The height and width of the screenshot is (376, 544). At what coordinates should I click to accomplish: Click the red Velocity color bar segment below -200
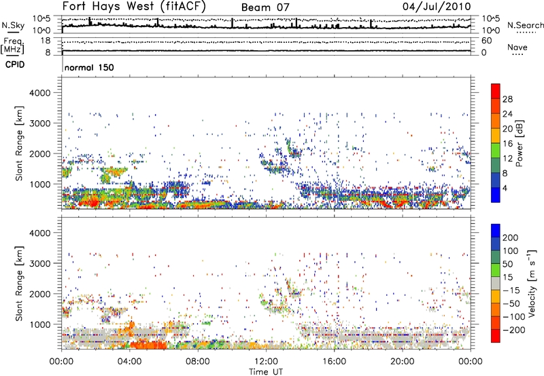click(496, 336)
